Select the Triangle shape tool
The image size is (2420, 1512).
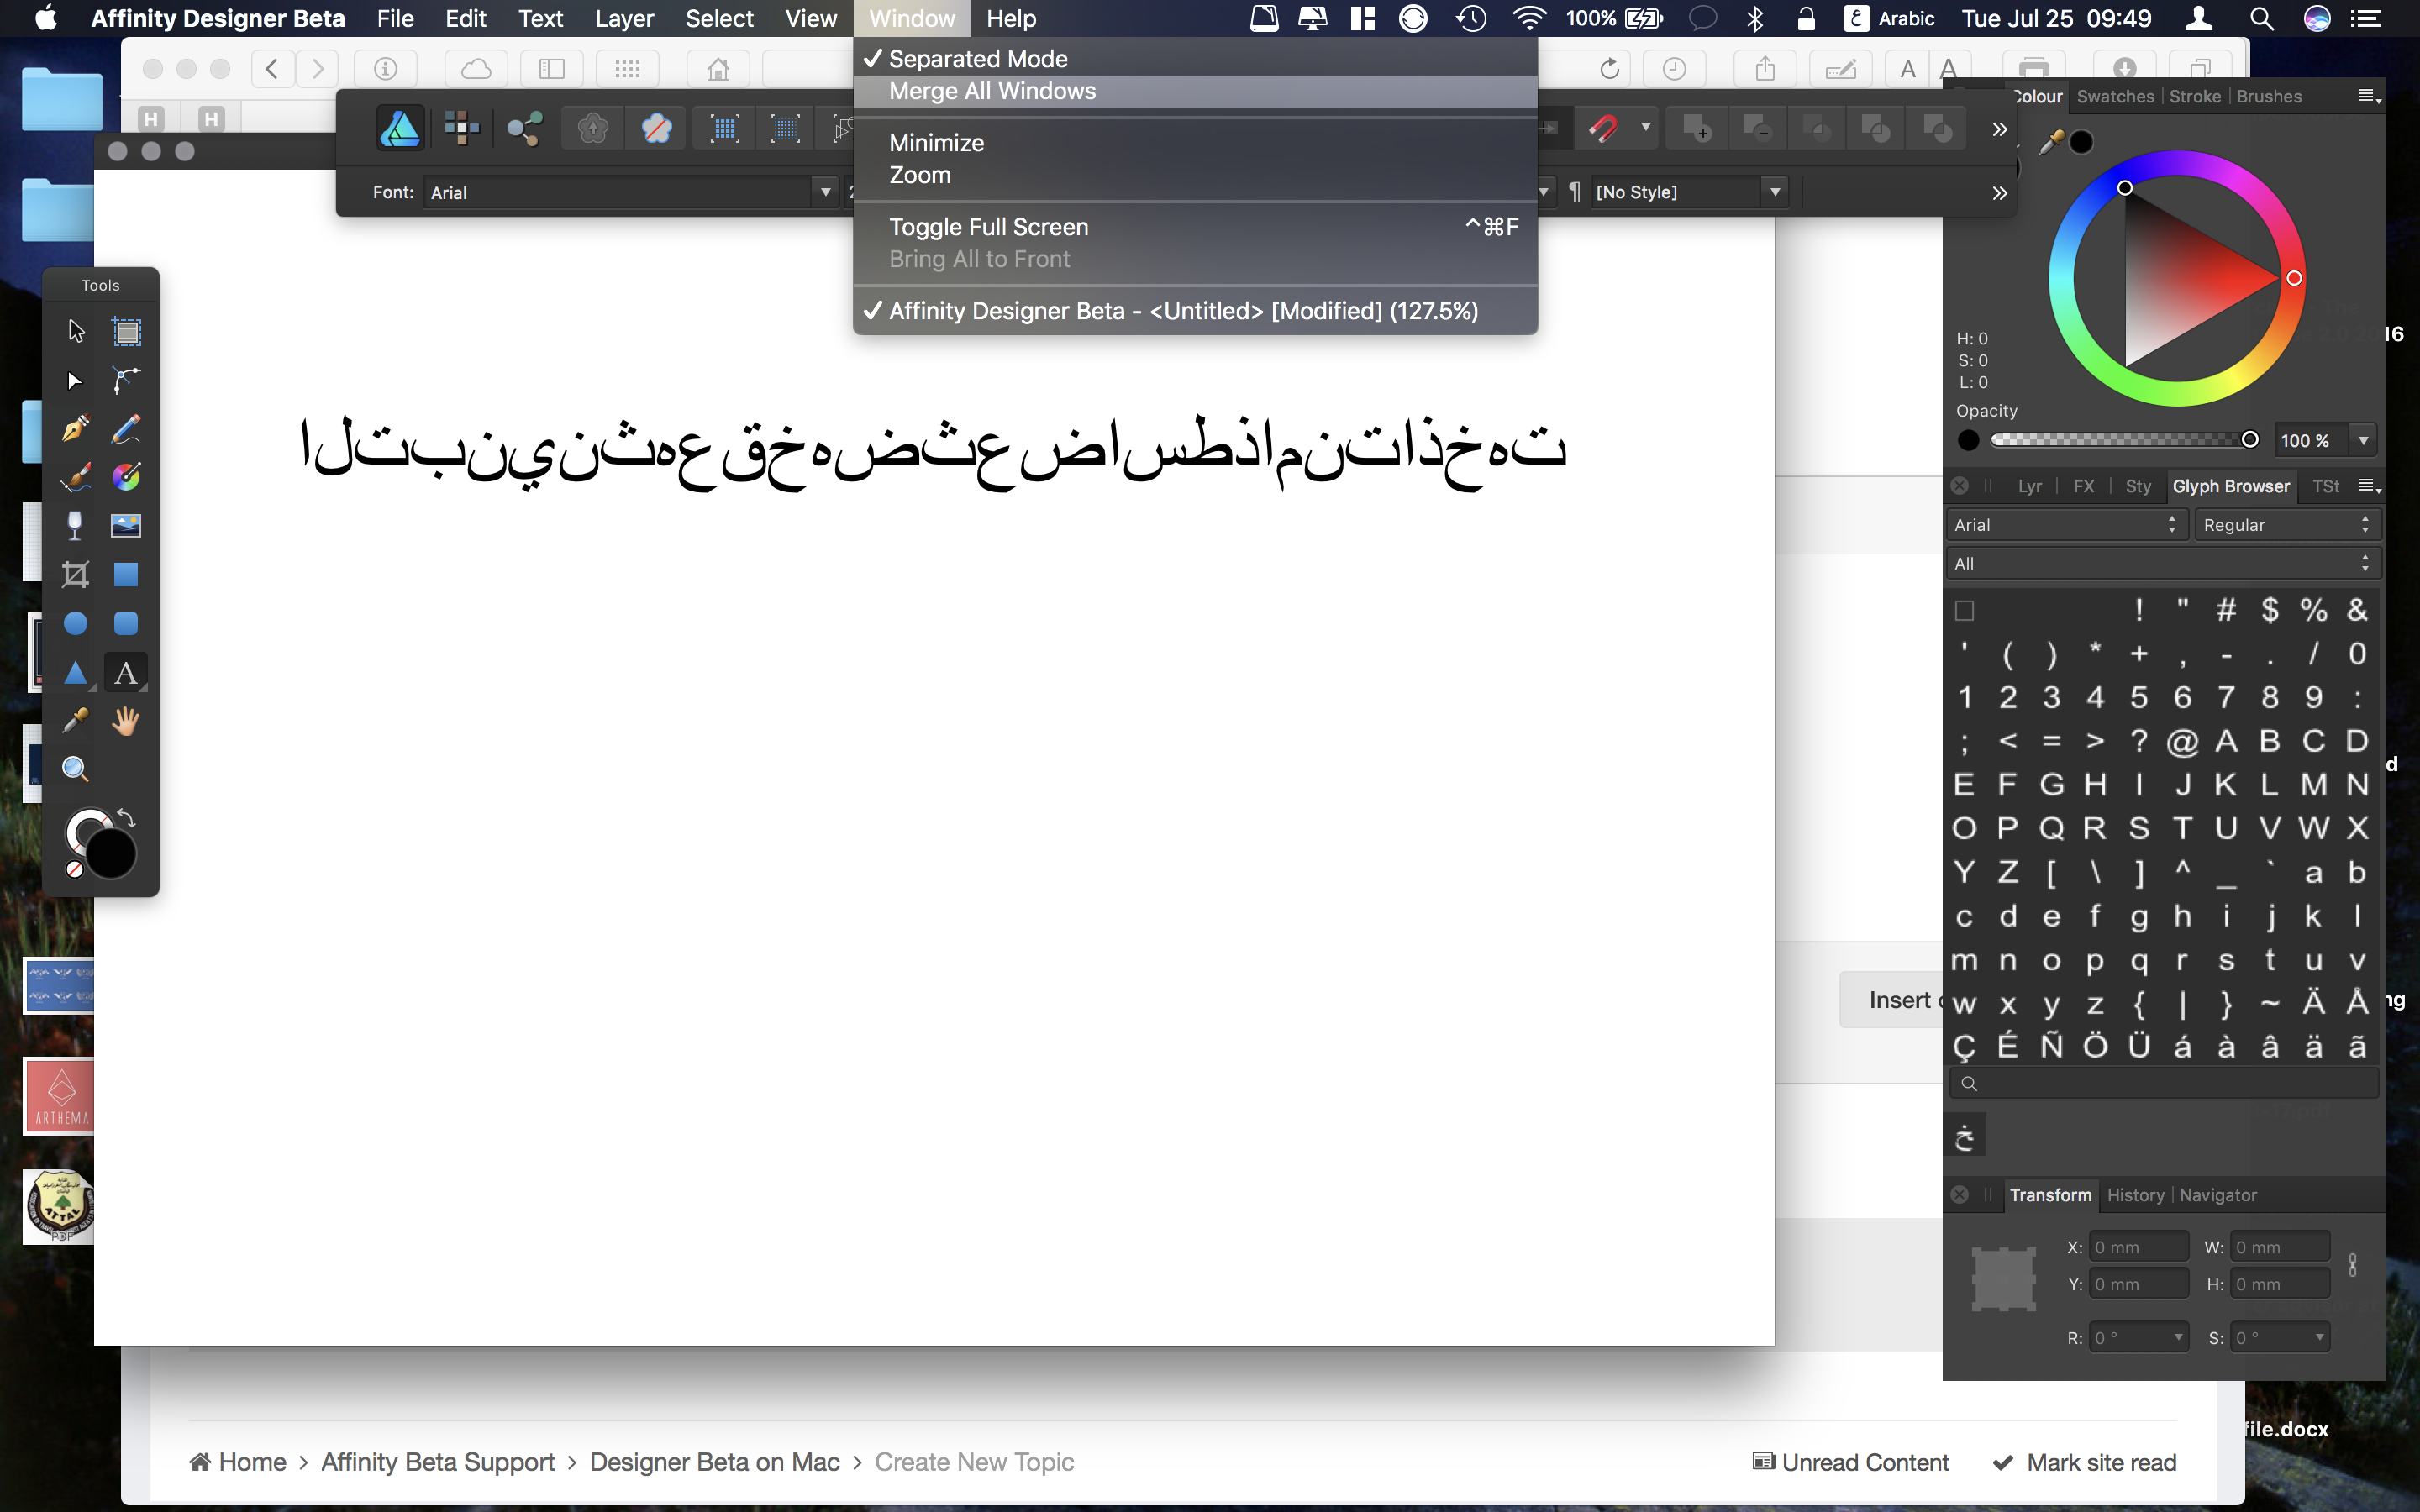pyautogui.click(x=76, y=673)
